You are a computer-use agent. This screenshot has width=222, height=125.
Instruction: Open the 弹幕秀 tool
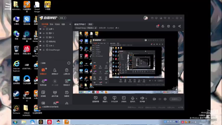point(67,94)
